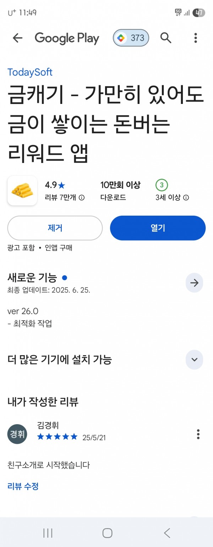Tap the 열기 open button
This screenshot has height=547, width=213.
[158, 228]
